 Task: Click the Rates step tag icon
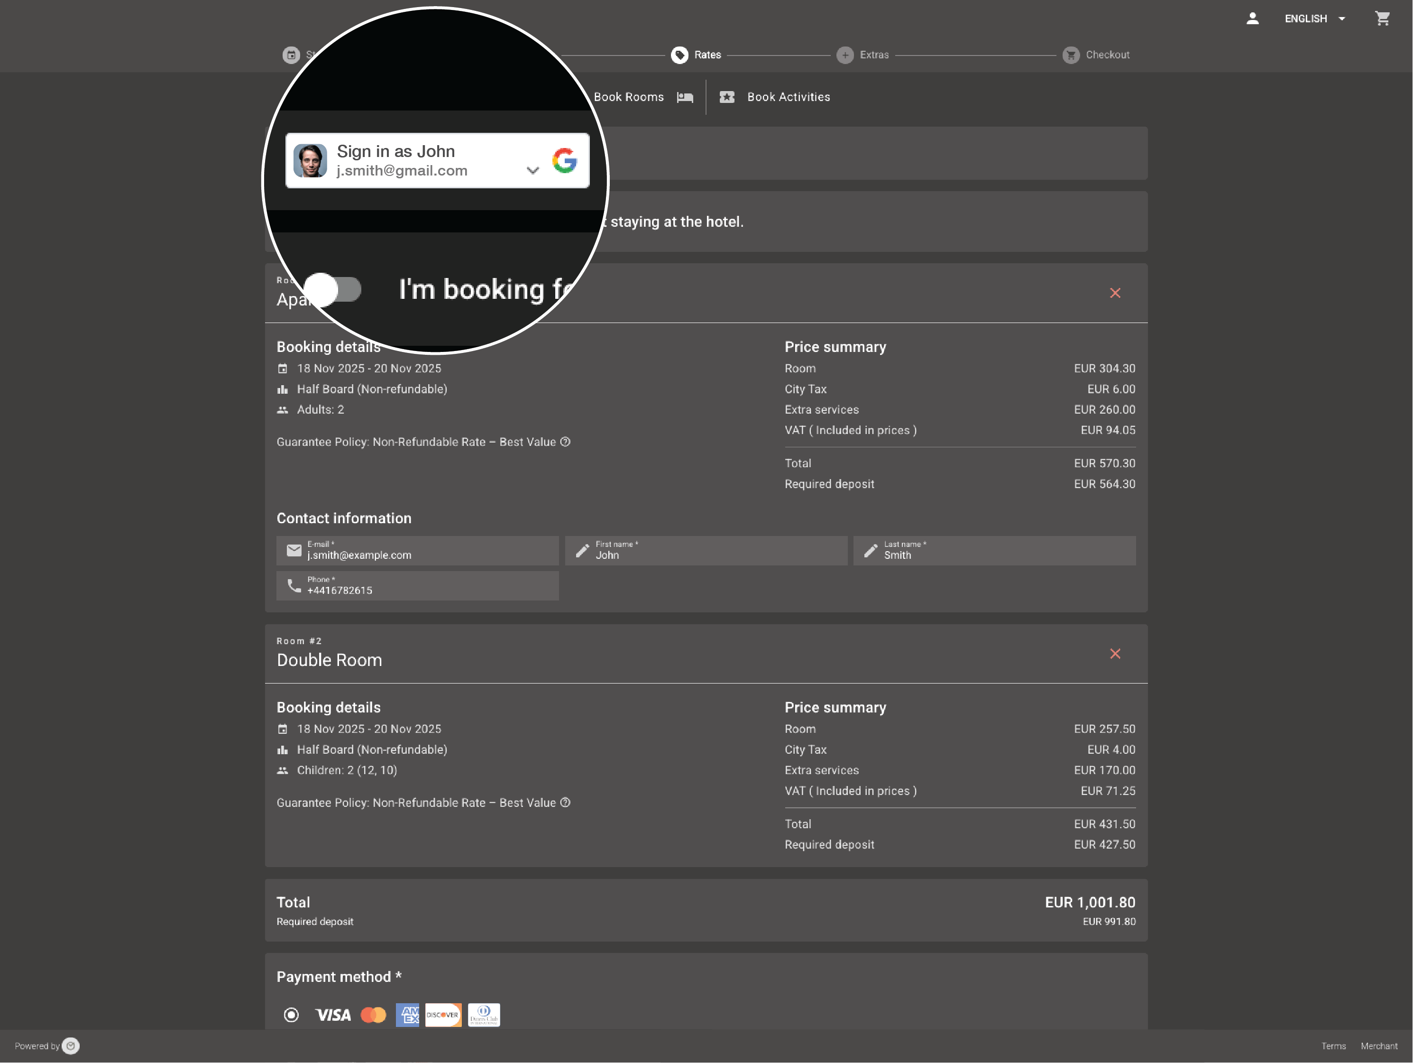[679, 55]
